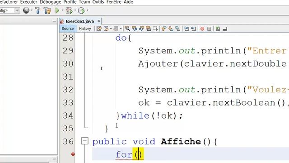Click line number 31 in gutter

coord(68,77)
